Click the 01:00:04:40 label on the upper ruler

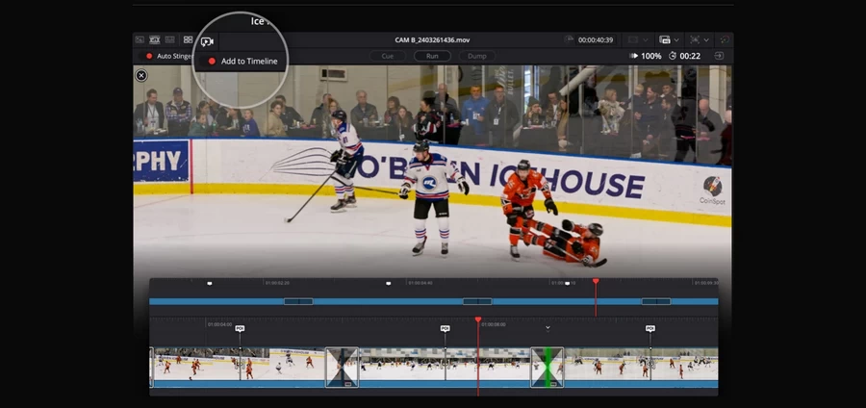coord(420,283)
